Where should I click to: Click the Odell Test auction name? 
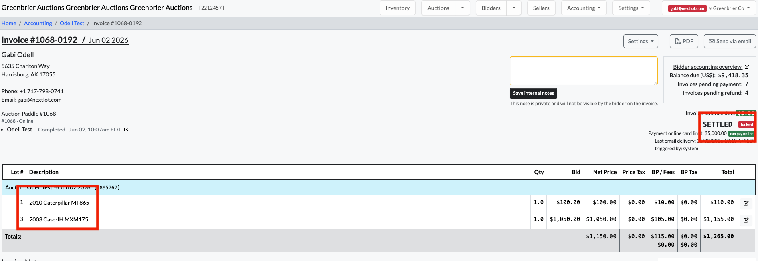[20, 130]
